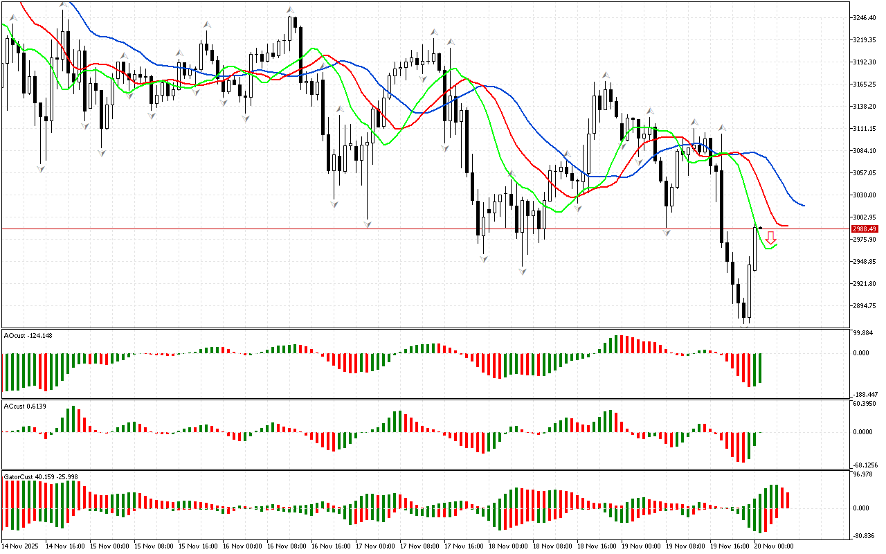Click the 14 Nov 2025 date label
886x554 pixels.
(x=21, y=546)
